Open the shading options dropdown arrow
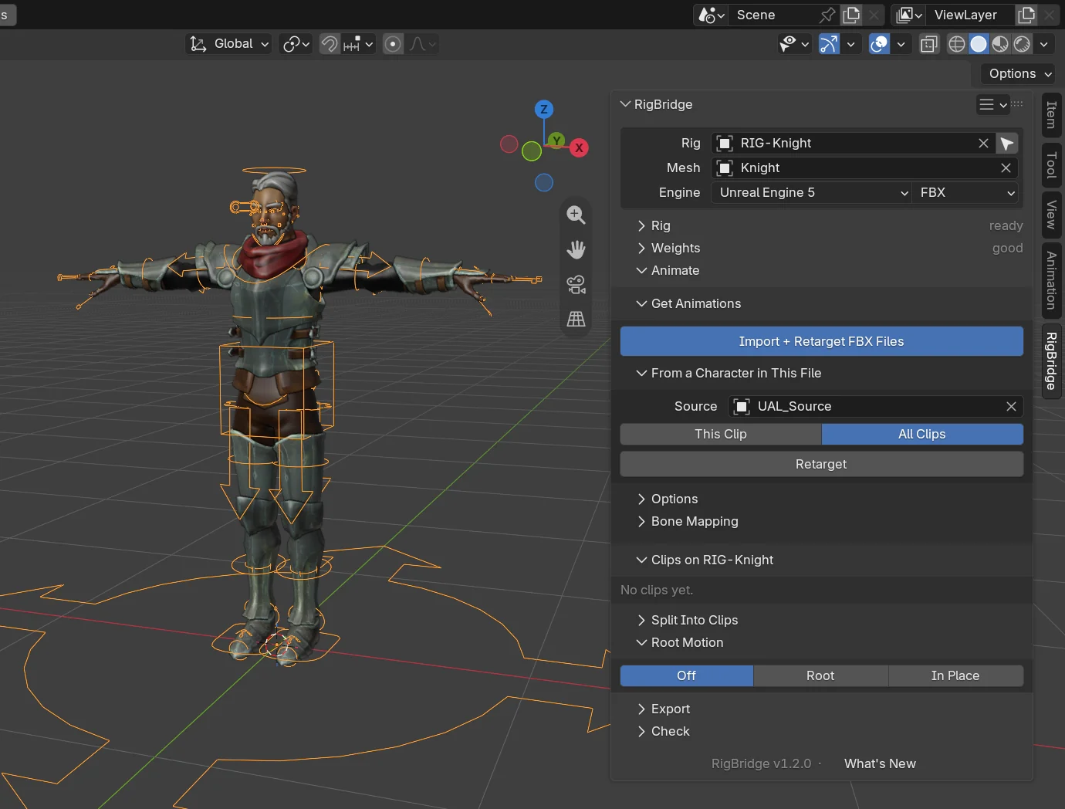 (1044, 44)
